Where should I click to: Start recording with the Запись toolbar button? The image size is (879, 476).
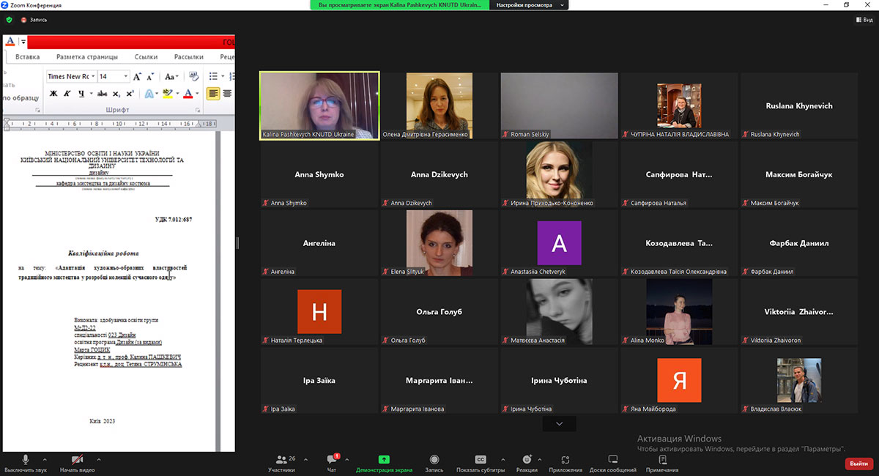[434, 464]
